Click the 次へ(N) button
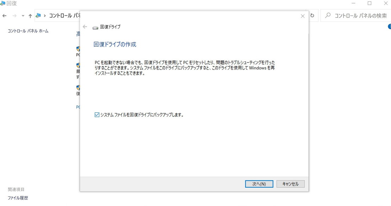Viewport: 391px width, 206px height. pyautogui.click(x=259, y=184)
